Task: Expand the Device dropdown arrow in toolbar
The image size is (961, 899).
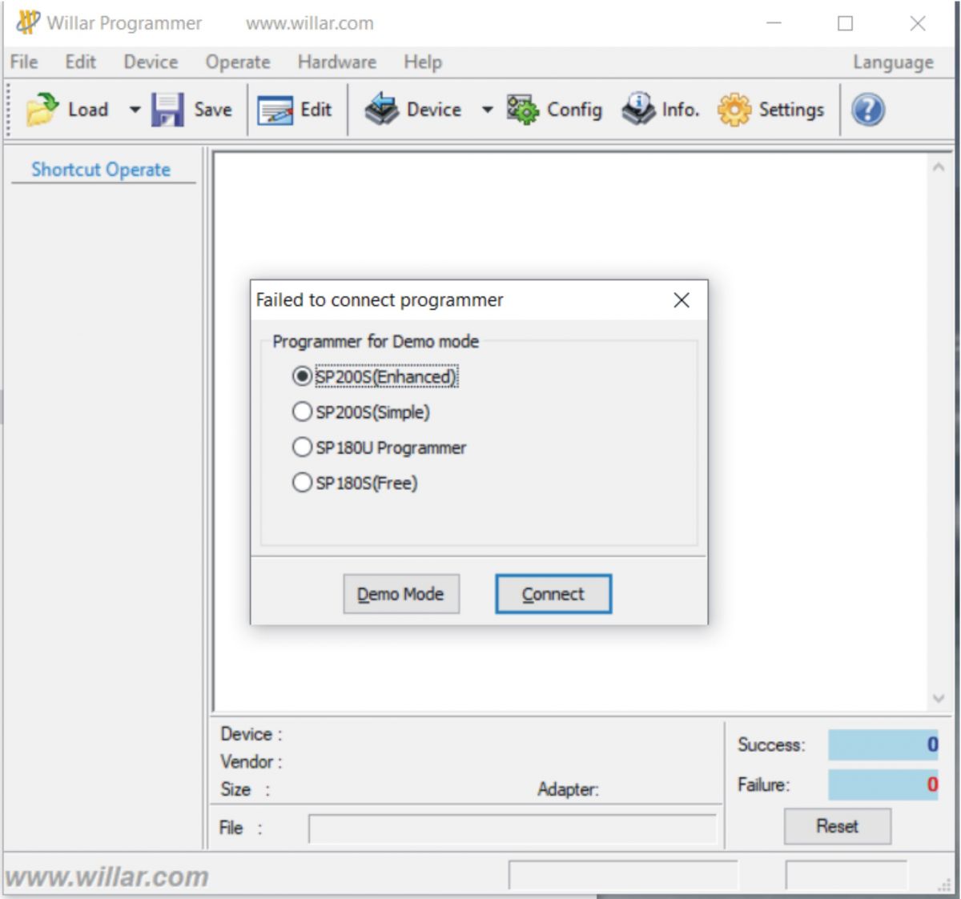Action: tap(487, 110)
